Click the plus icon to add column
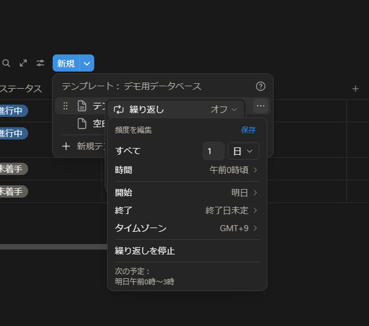This screenshot has width=369, height=326. [x=356, y=89]
